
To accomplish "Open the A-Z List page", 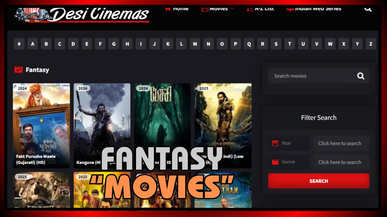I will (x=260, y=9).
